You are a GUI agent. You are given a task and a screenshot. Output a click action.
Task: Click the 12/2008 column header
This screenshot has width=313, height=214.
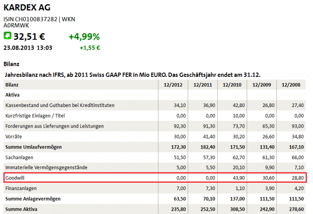click(291, 85)
